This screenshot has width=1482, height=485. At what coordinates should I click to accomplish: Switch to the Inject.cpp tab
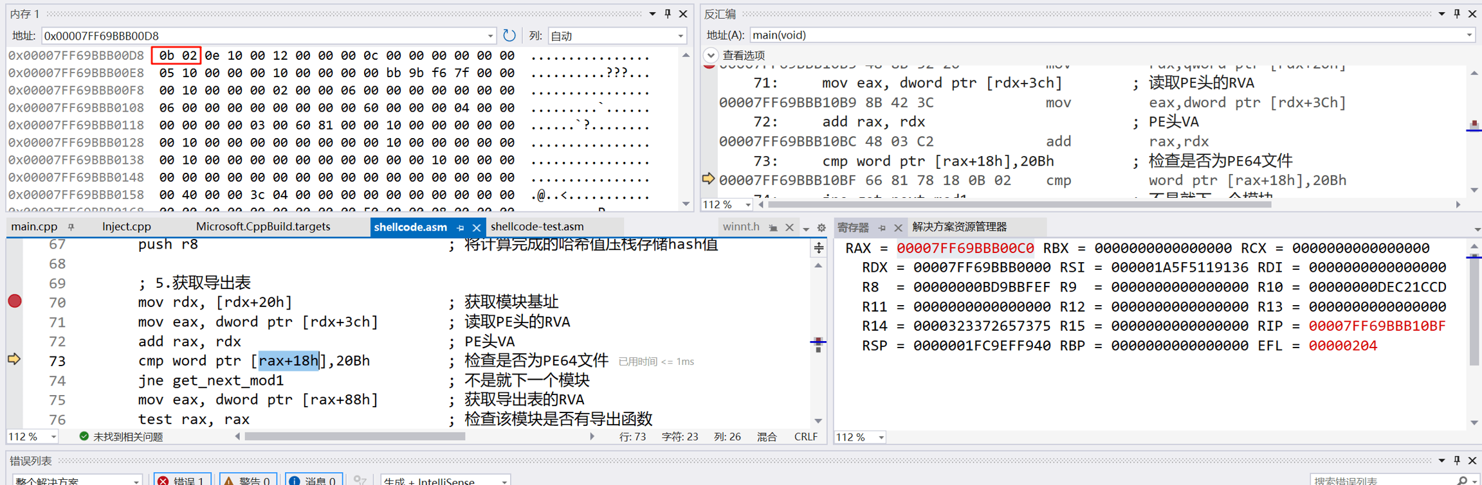127,227
